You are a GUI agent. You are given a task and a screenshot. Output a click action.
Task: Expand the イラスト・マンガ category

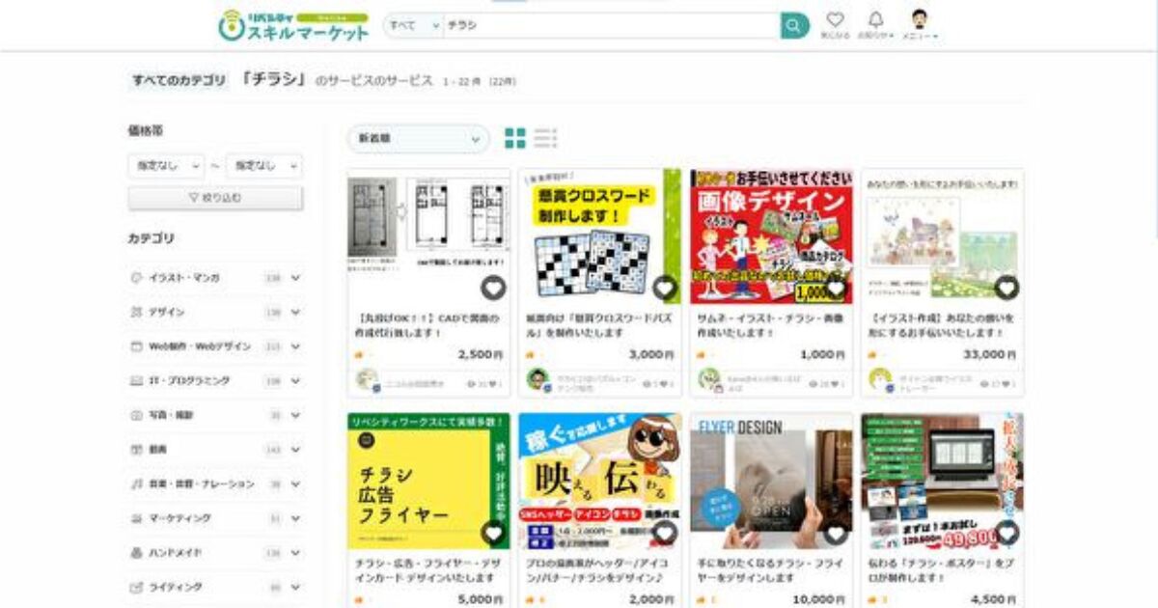[x=295, y=278]
